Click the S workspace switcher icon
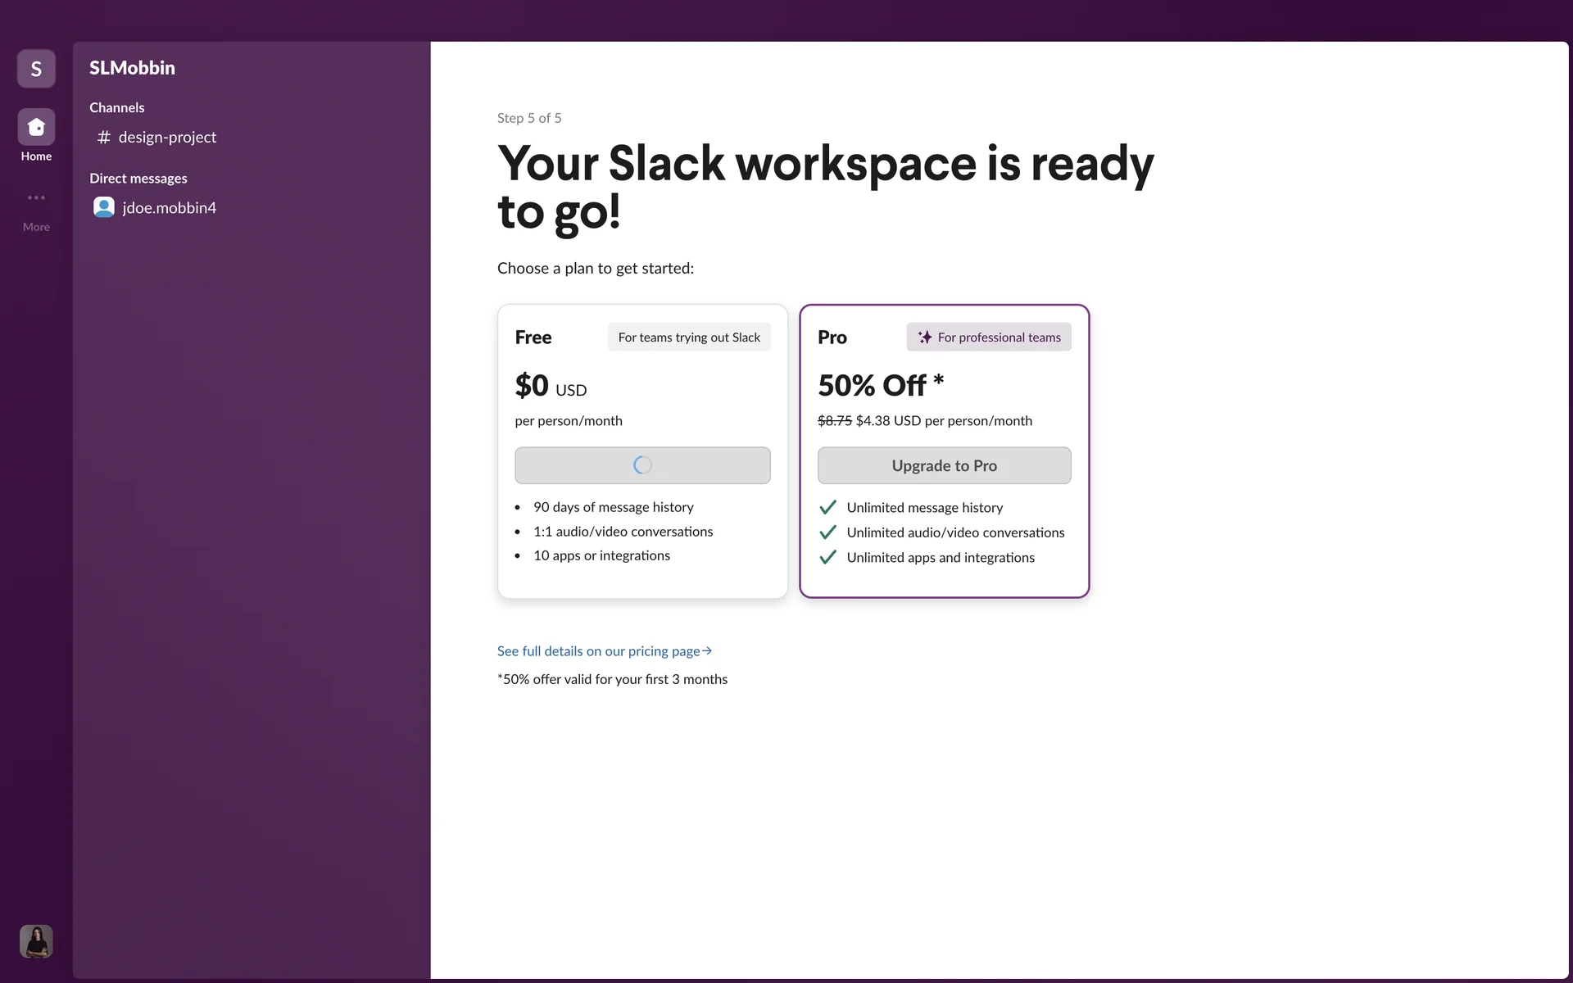This screenshot has width=1573, height=983. [36, 69]
